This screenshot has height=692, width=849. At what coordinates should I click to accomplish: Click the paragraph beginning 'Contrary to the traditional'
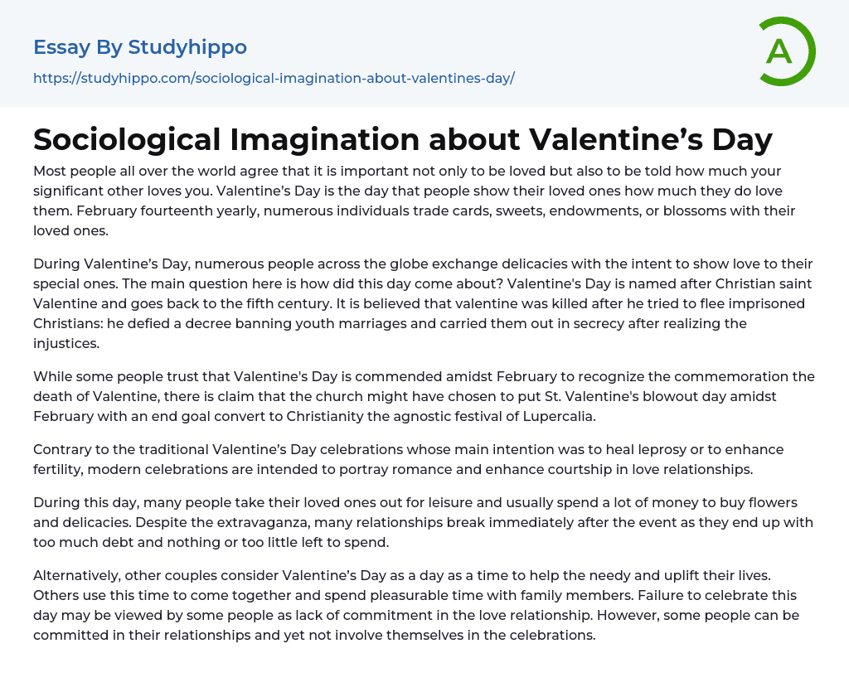tap(408, 459)
